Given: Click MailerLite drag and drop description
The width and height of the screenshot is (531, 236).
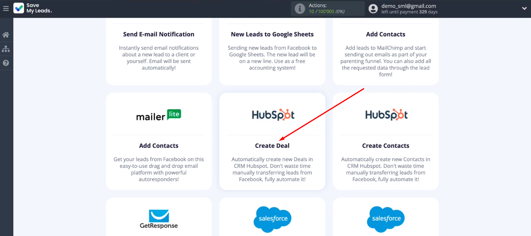Looking at the screenshot, I should point(159,169).
